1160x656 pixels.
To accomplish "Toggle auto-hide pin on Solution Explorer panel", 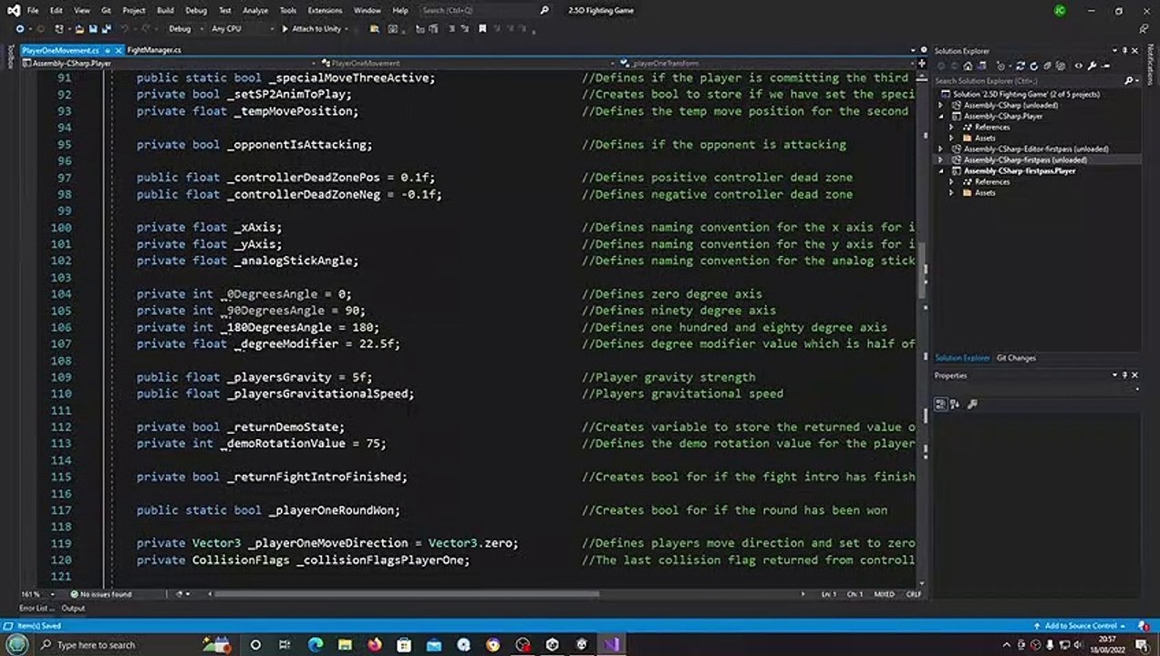I will pos(1124,50).
